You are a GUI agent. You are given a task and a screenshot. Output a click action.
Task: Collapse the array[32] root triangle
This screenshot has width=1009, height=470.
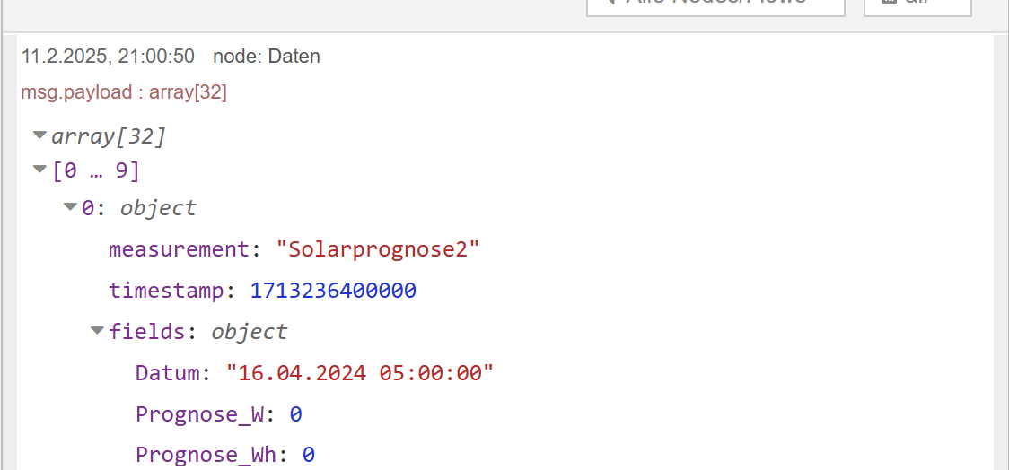39,135
